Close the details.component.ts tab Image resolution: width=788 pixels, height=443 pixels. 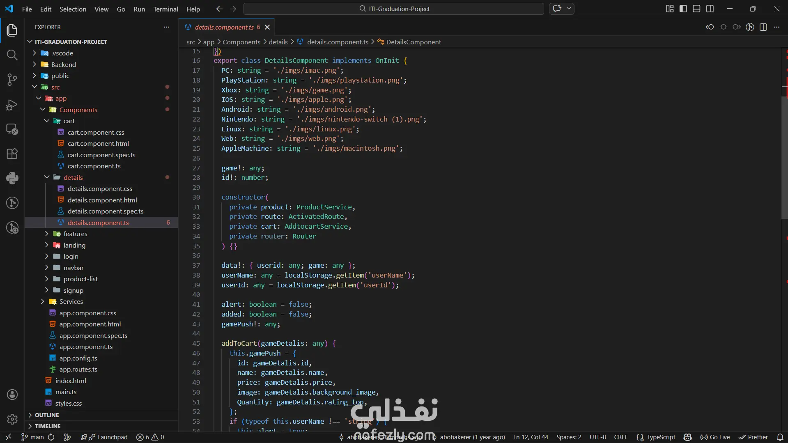(267, 27)
